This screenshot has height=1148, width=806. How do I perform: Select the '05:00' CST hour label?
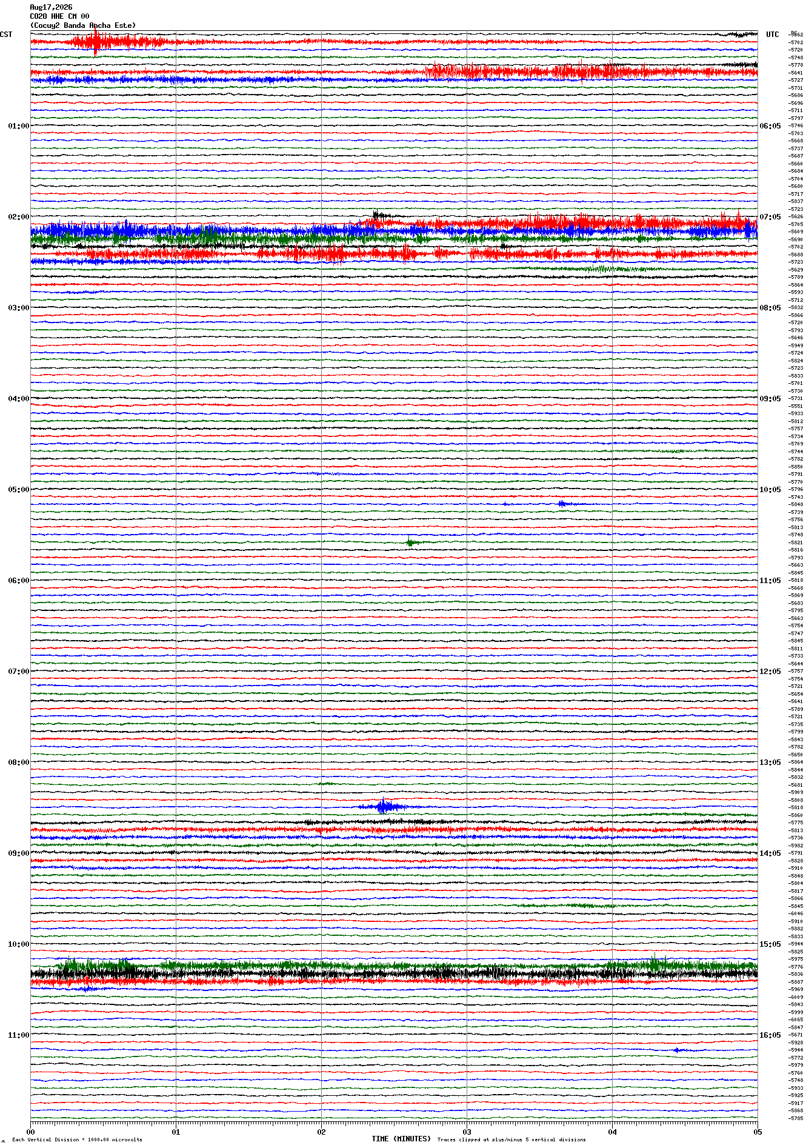[x=18, y=490]
